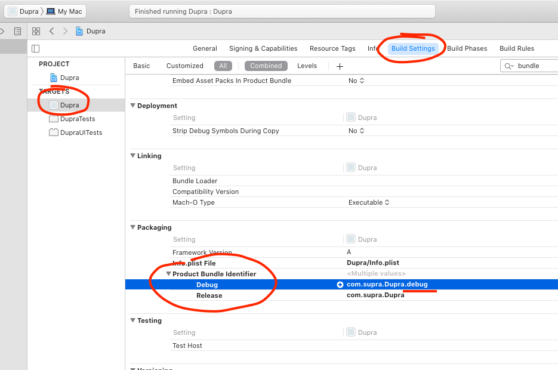558x370 pixels.
Task: Switch to the General tab
Action: [x=205, y=48]
